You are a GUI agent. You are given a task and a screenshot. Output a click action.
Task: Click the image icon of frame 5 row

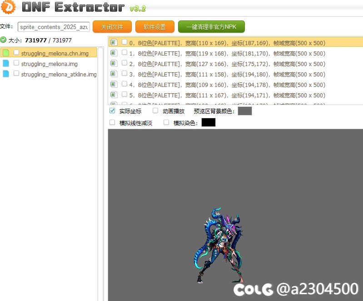(114, 95)
